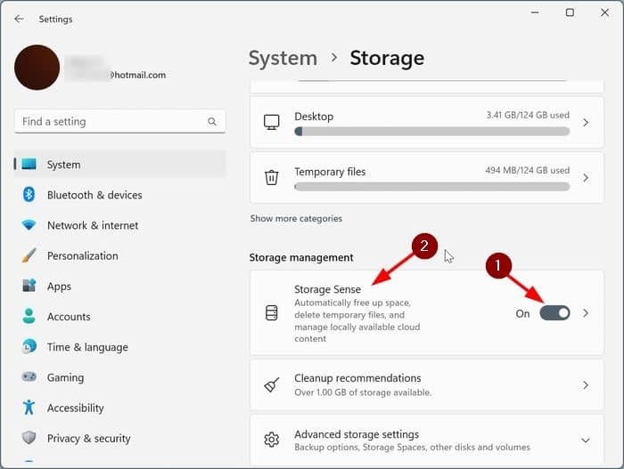Open Bluetooth & devices settings
This screenshot has height=469, width=624.
pyautogui.click(x=120, y=195)
